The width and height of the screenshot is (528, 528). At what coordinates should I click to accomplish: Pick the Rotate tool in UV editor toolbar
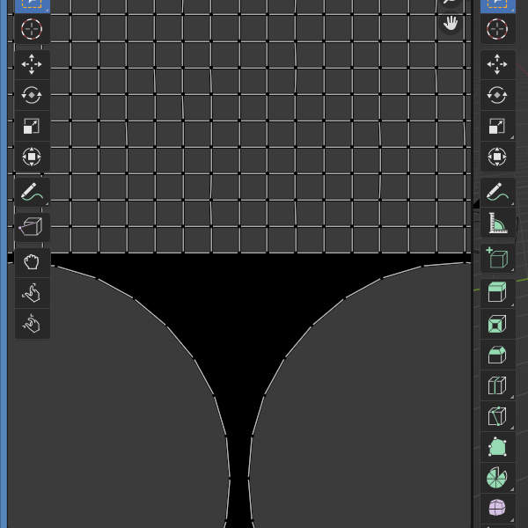(x=32, y=96)
